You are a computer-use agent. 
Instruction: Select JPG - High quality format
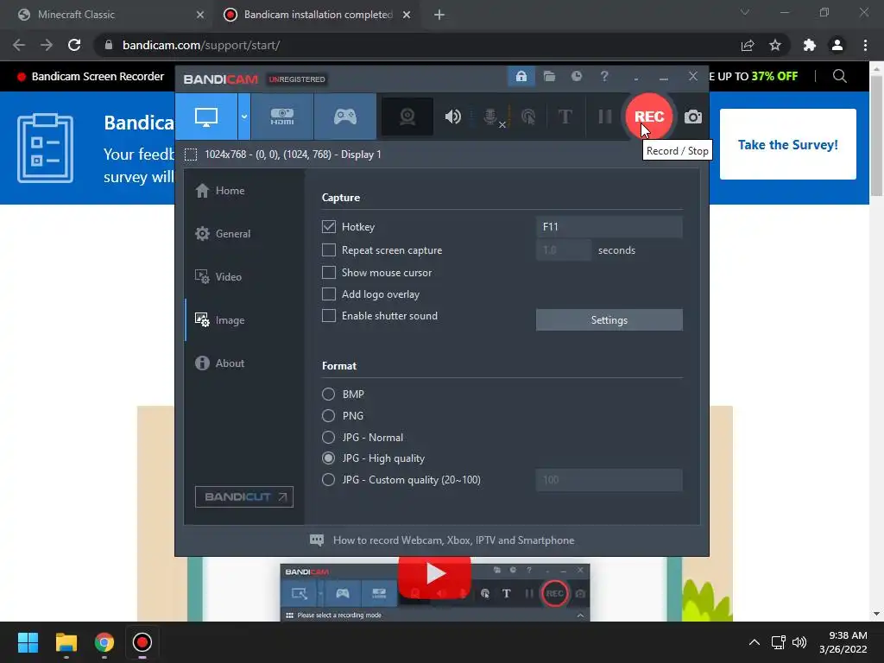tap(328, 458)
